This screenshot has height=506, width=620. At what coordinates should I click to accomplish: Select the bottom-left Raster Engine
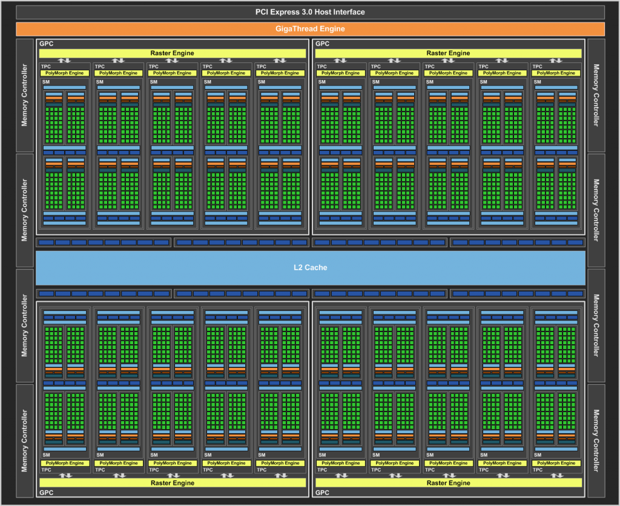point(173,483)
